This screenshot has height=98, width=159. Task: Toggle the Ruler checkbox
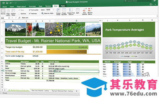19,10
